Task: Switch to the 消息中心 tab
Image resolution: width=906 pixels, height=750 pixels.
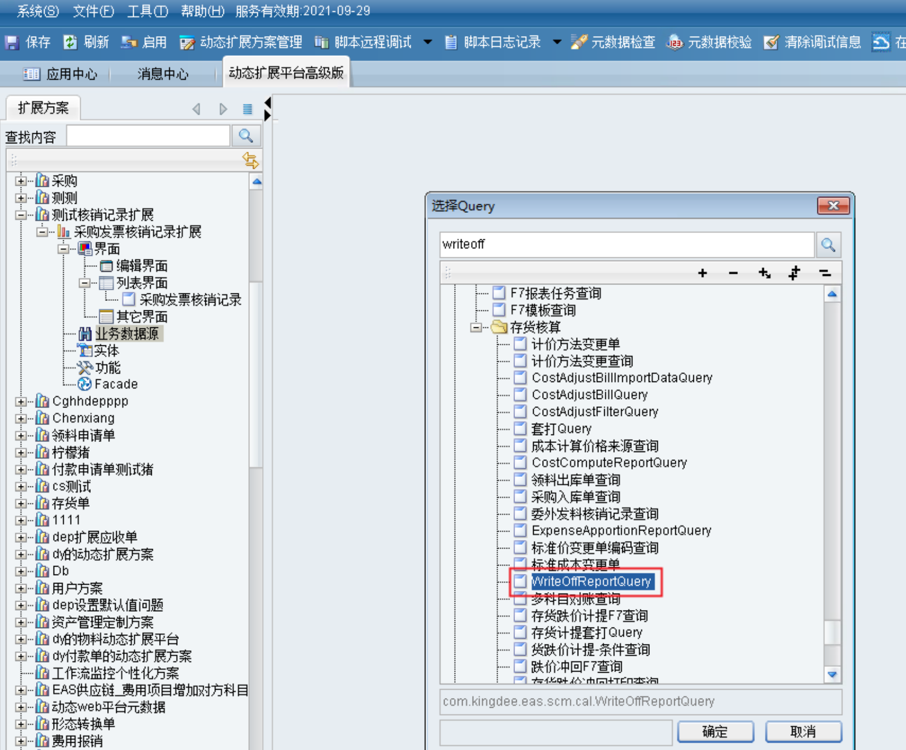Action: (x=162, y=74)
